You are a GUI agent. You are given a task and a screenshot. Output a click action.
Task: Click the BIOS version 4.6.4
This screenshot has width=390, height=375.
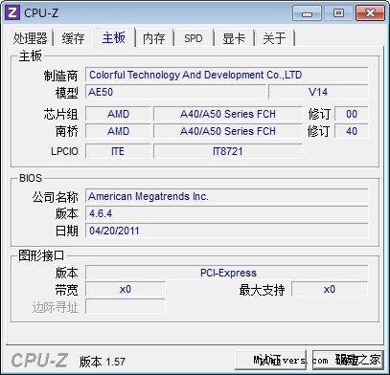(x=227, y=213)
